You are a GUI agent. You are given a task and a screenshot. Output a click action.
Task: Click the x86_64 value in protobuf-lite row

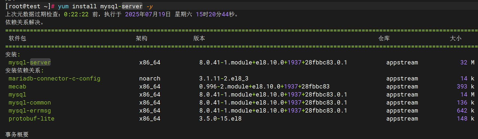click(x=150, y=119)
